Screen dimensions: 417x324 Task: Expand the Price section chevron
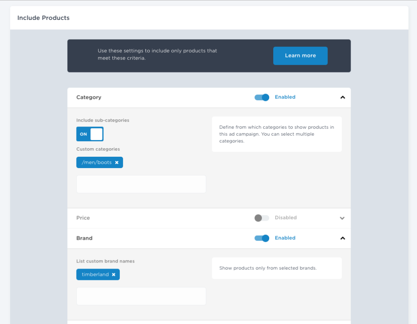[342, 218]
